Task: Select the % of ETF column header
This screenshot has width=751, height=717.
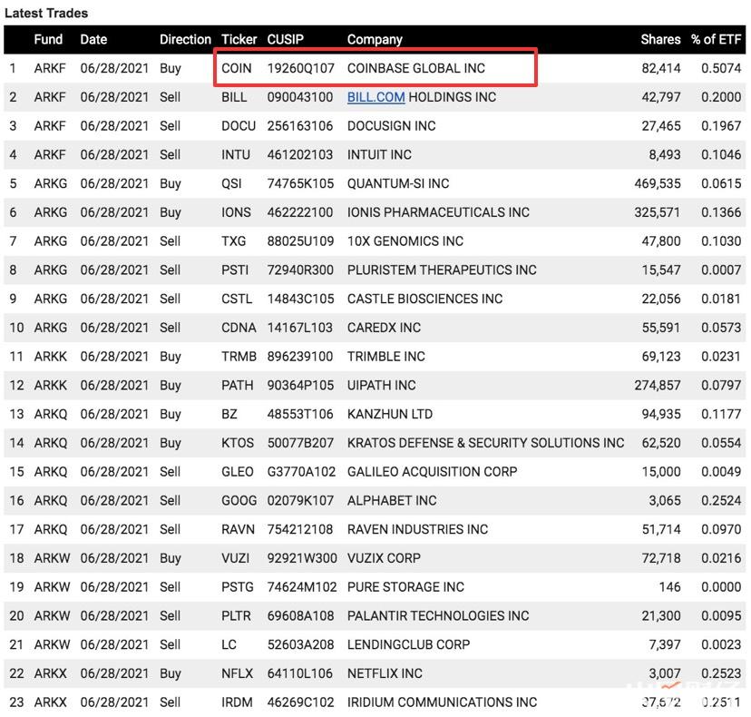Action: tap(716, 40)
